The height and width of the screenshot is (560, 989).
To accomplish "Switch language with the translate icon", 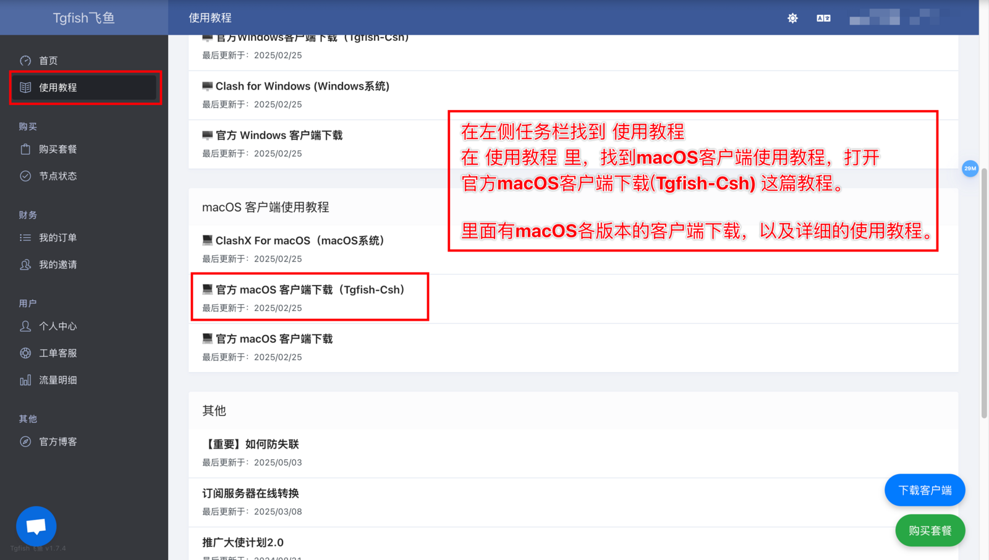I will pos(823,18).
